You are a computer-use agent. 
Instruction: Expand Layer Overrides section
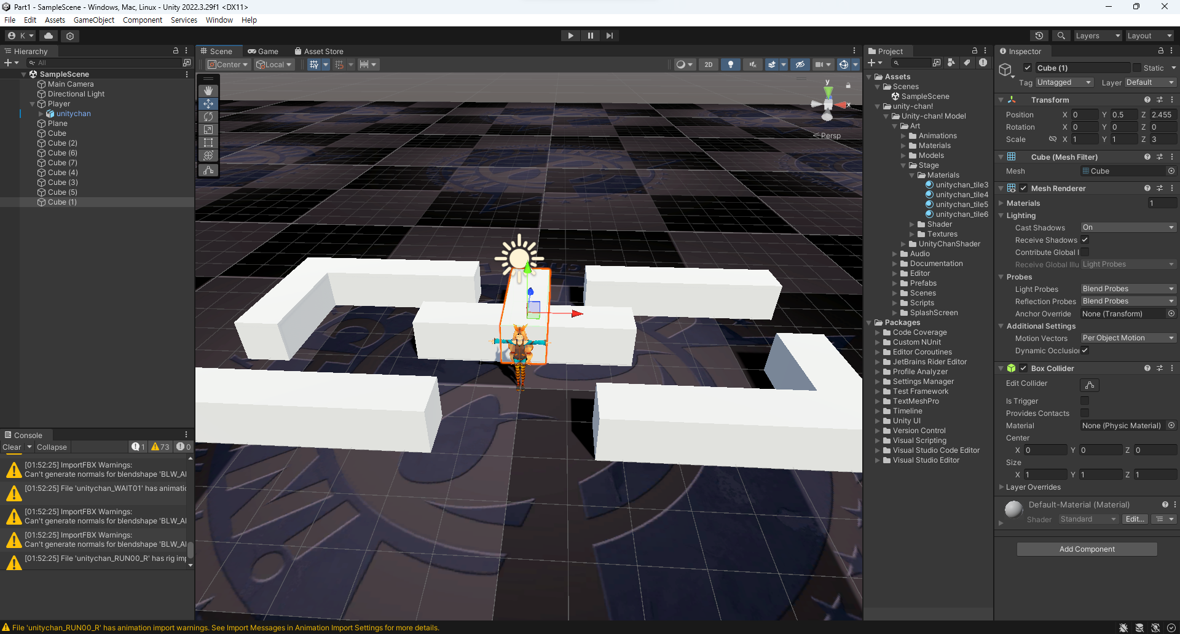click(x=1001, y=487)
